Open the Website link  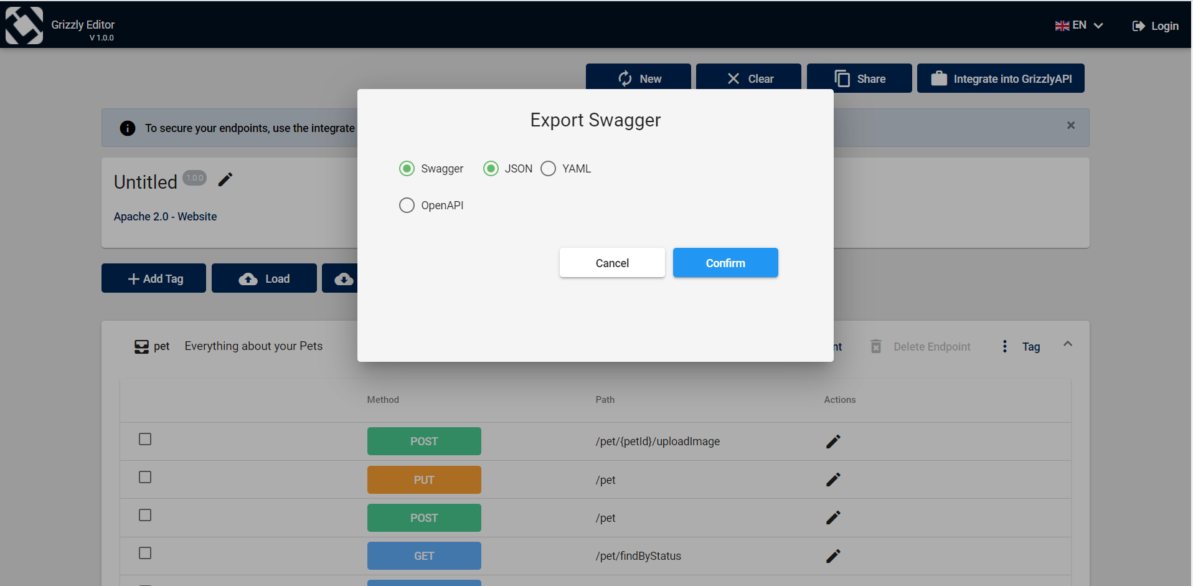coord(197,217)
